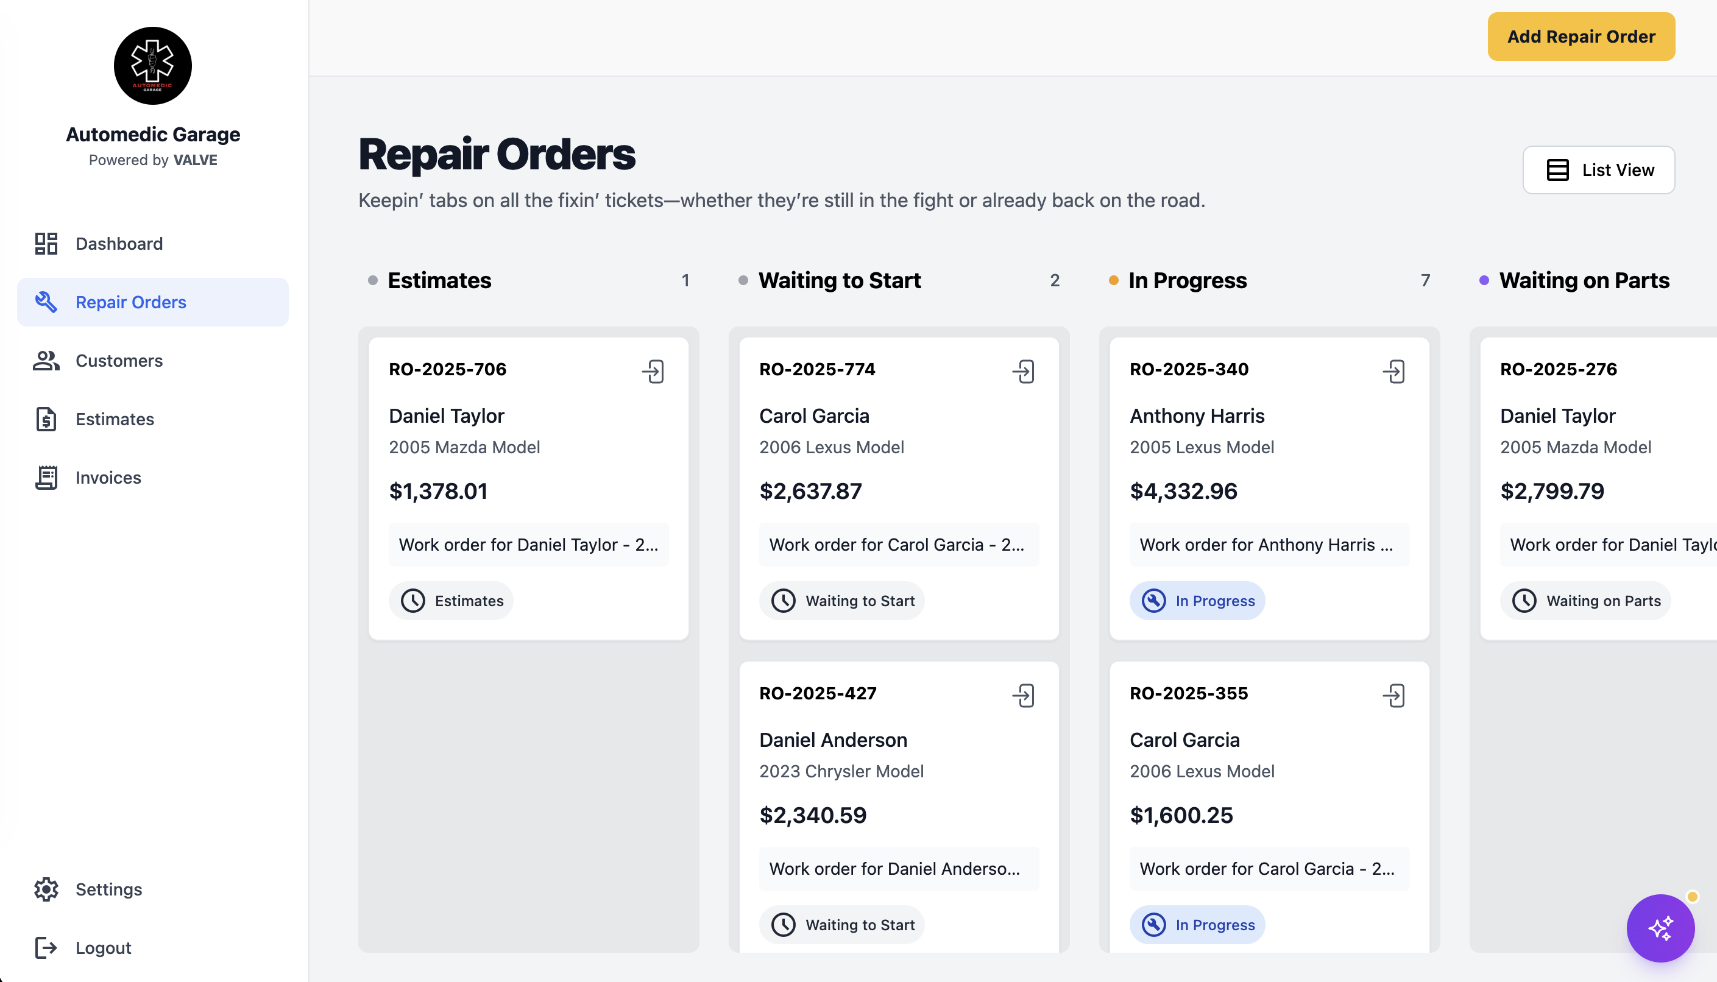Open order RO-2025-340 via arrow icon

1394,371
